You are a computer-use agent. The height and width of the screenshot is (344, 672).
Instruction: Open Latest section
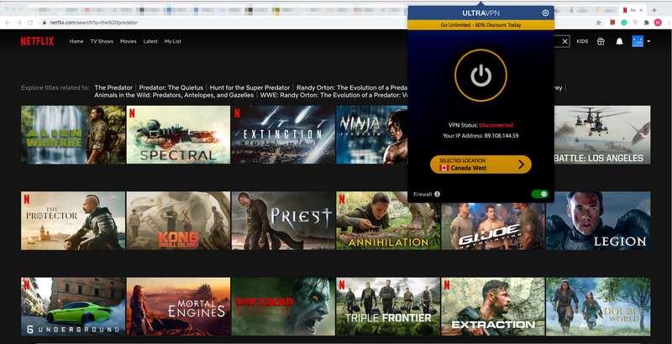click(150, 41)
